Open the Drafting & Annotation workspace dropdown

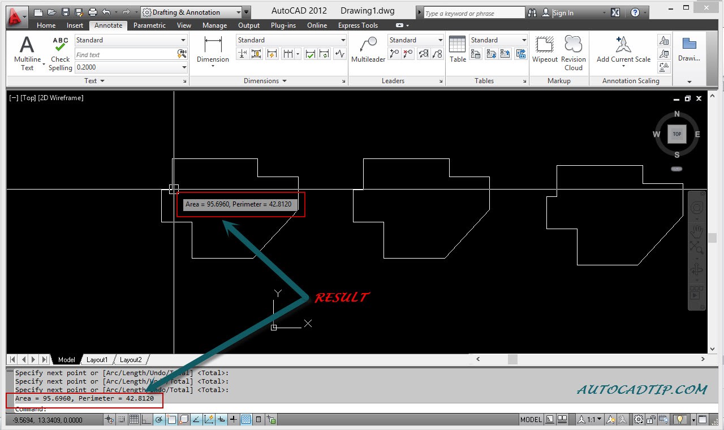click(238, 12)
